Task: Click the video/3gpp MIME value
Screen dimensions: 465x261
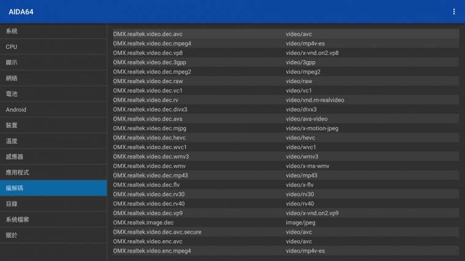Action: click(x=300, y=62)
